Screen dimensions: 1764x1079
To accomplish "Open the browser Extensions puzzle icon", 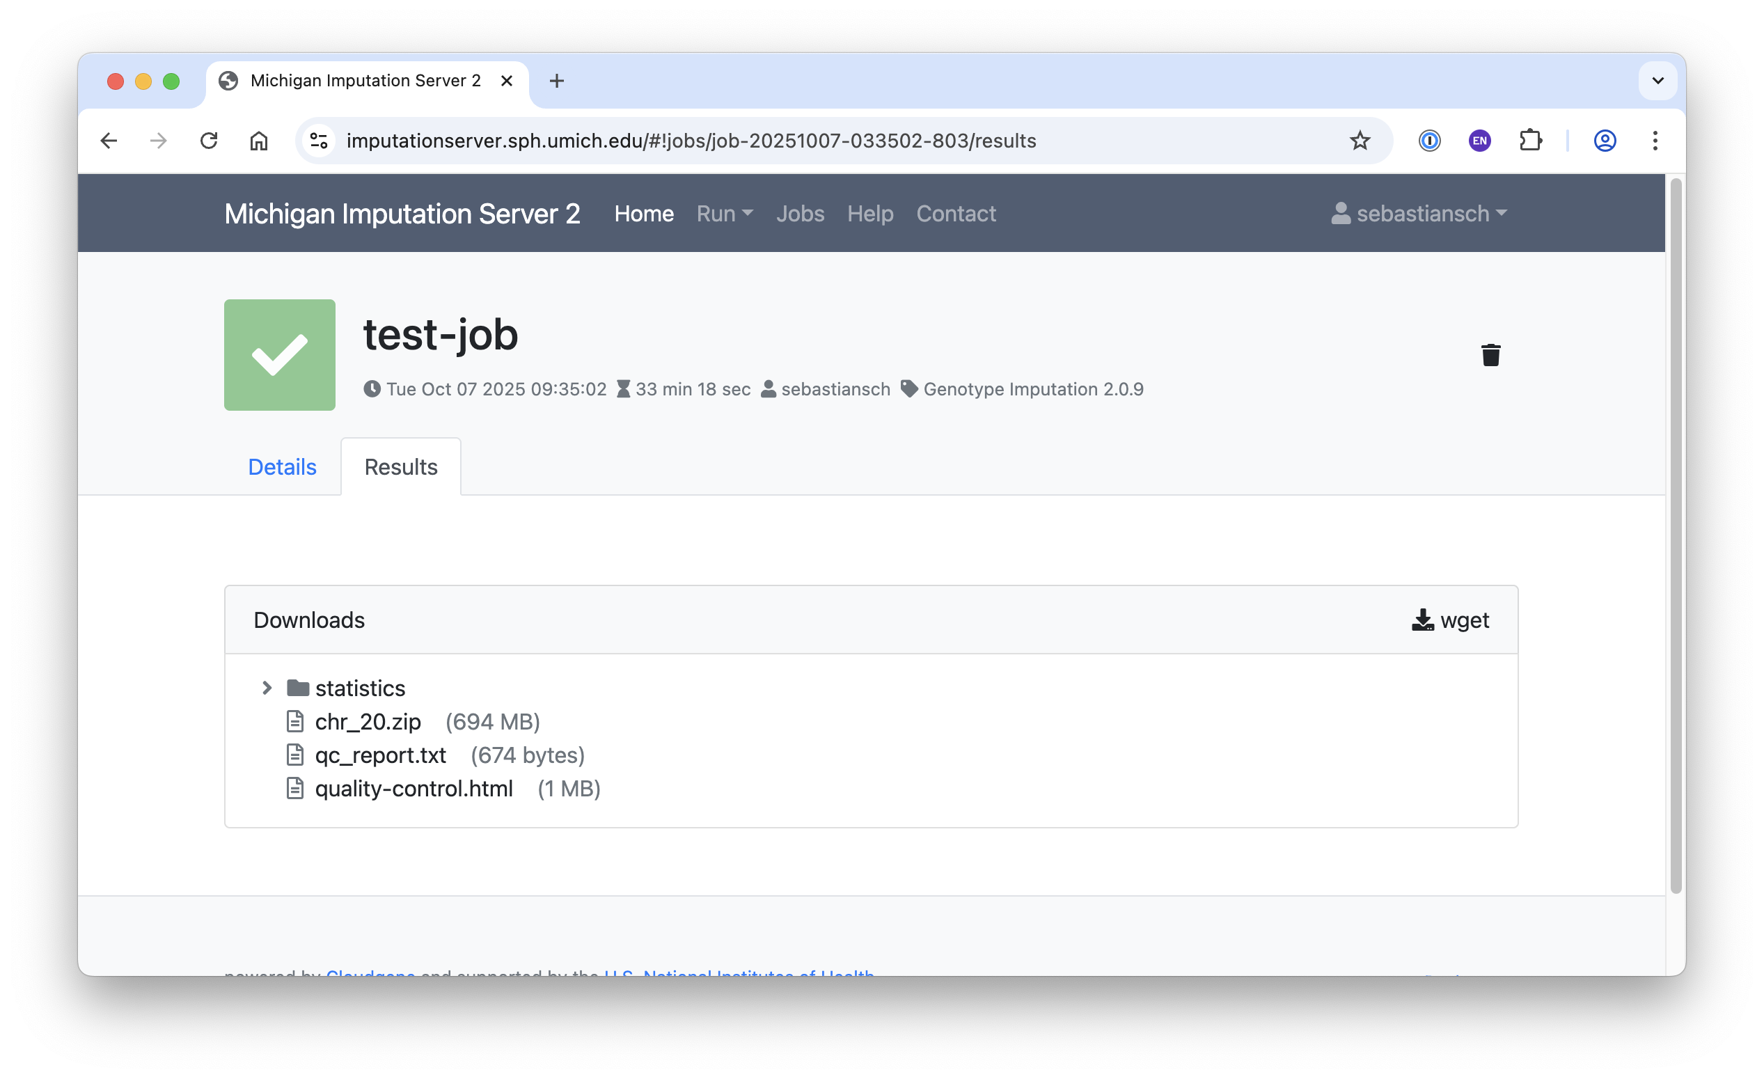I will (1530, 141).
